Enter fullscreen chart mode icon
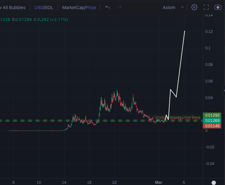 pos(206,7)
